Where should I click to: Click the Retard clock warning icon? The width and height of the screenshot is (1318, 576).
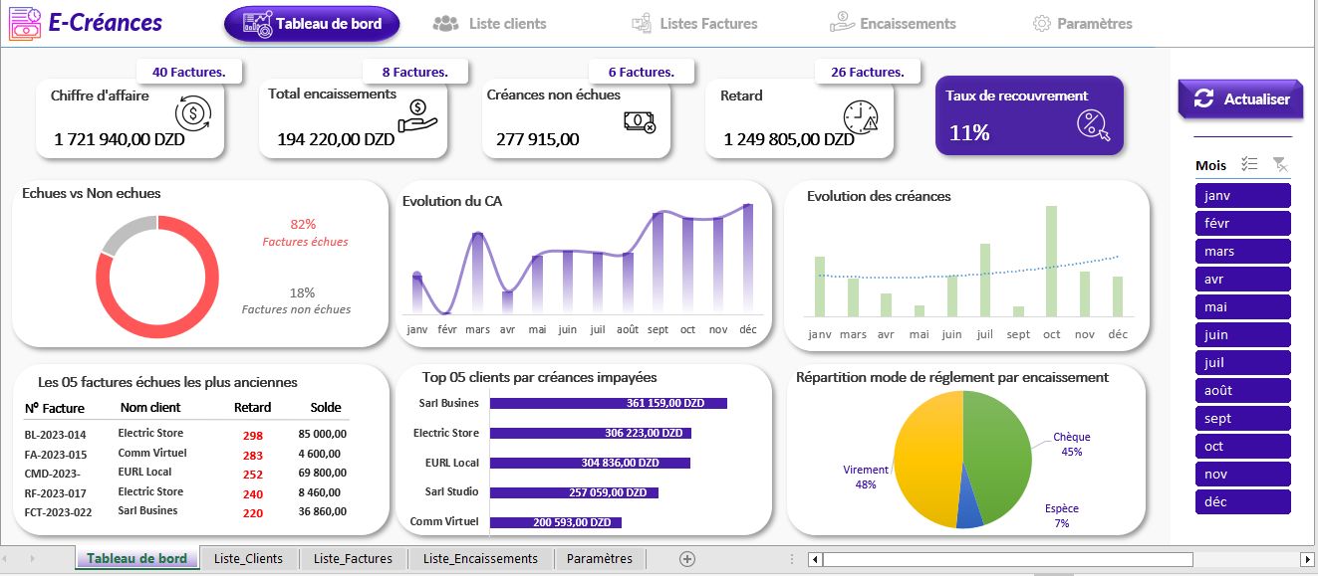point(861,116)
